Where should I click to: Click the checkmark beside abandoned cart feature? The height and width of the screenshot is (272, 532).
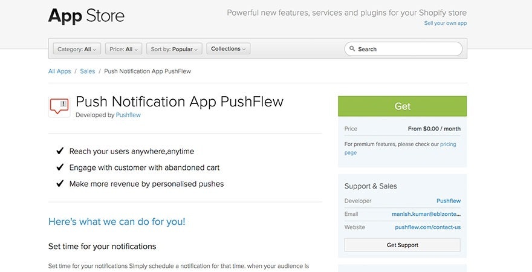(60, 167)
